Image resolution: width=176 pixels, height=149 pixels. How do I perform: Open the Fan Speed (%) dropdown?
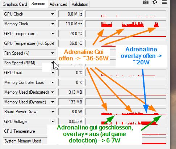coord(53,53)
